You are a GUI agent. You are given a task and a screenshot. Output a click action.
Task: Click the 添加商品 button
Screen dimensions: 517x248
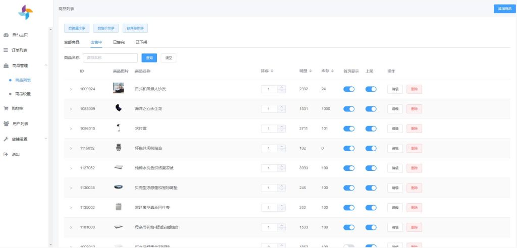click(x=504, y=9)
